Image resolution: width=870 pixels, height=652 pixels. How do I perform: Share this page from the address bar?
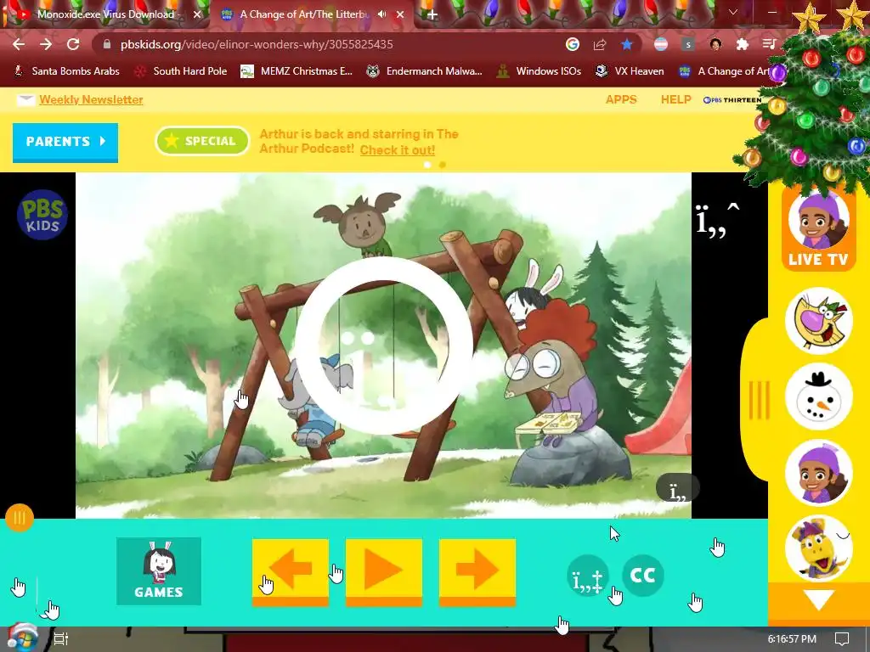600,44
